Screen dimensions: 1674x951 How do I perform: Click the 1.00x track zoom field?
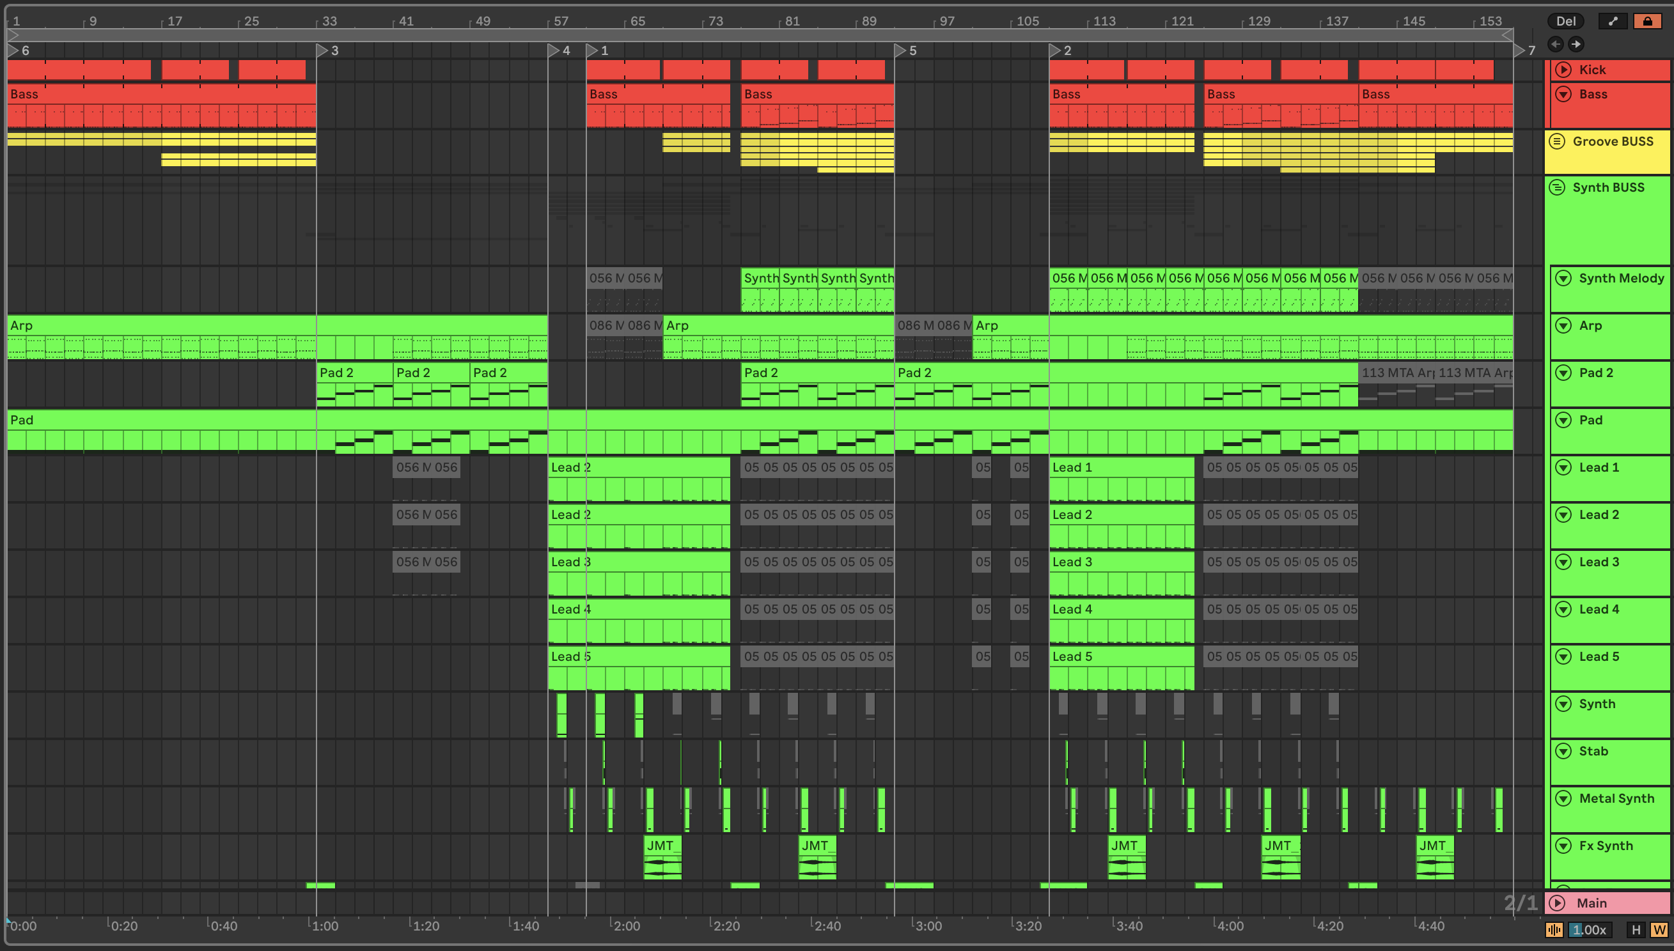click(x=1589, y=929)
